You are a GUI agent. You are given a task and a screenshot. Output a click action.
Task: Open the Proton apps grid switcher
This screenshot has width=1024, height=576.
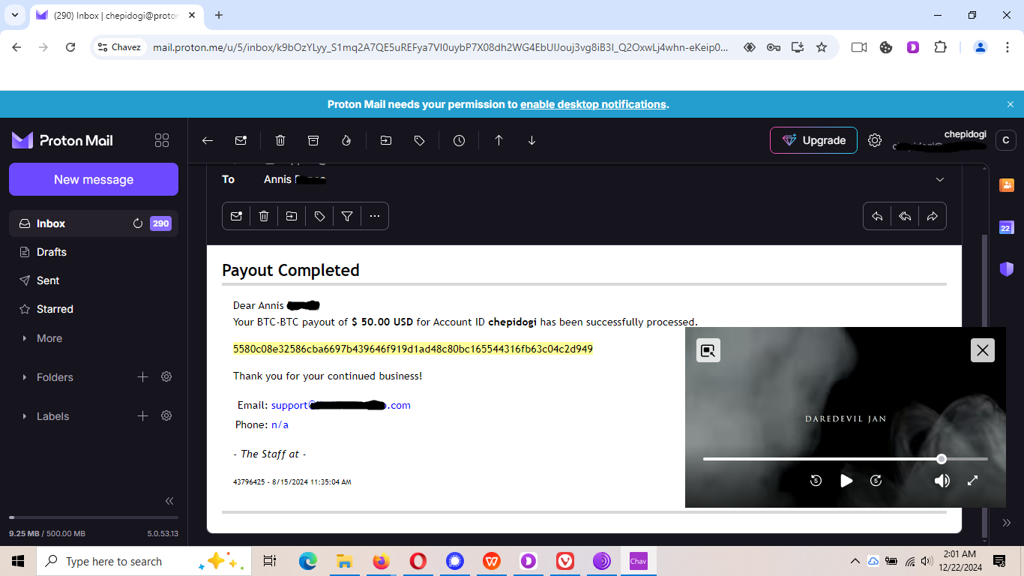161,140
